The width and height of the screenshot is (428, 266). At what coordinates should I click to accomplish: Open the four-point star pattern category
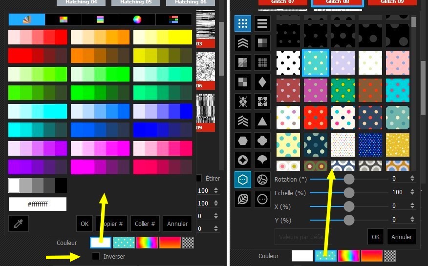(x=243, y=160)
